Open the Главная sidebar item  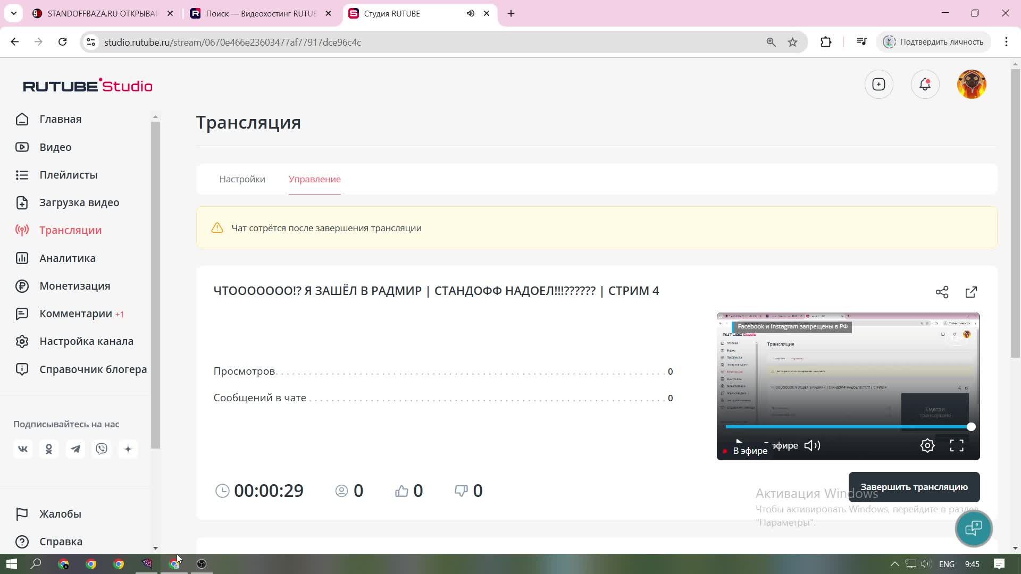point(49,119)
